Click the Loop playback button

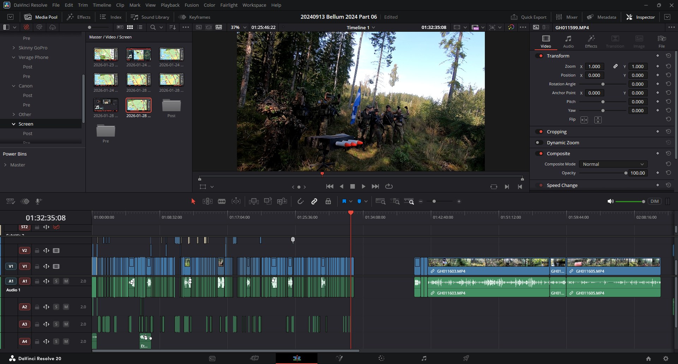coord(389,186)
